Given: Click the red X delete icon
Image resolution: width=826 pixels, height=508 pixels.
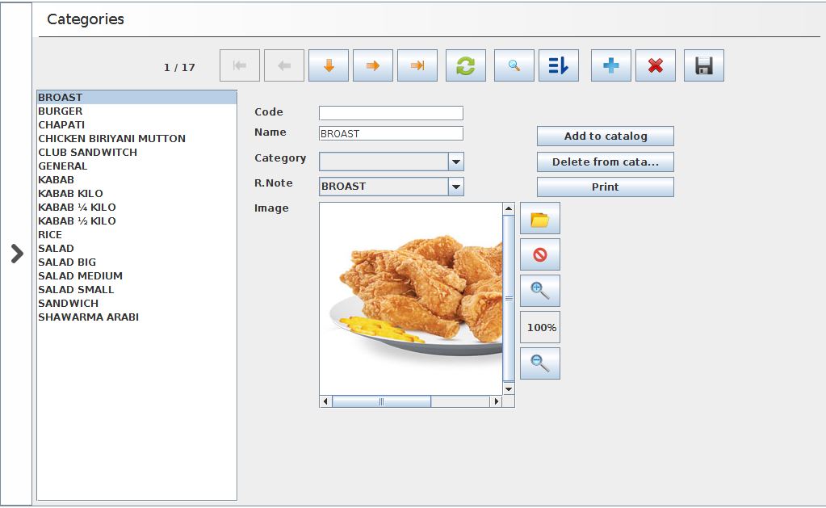Looking at the screenshot, I should (x=656, y=66).
